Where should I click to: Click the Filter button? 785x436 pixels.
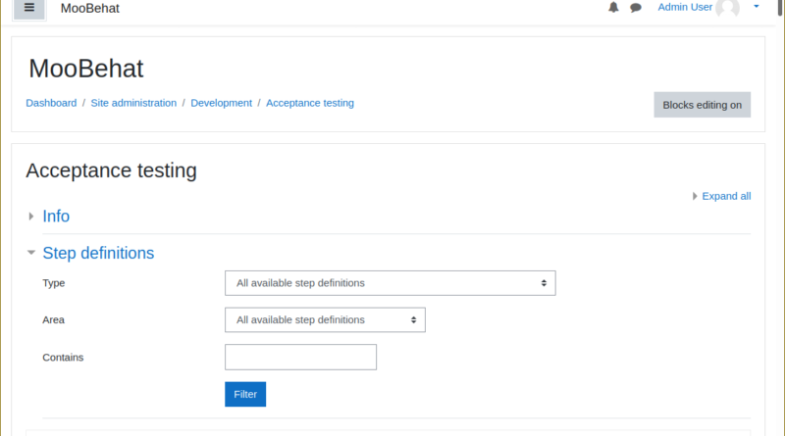coord(245,394)
